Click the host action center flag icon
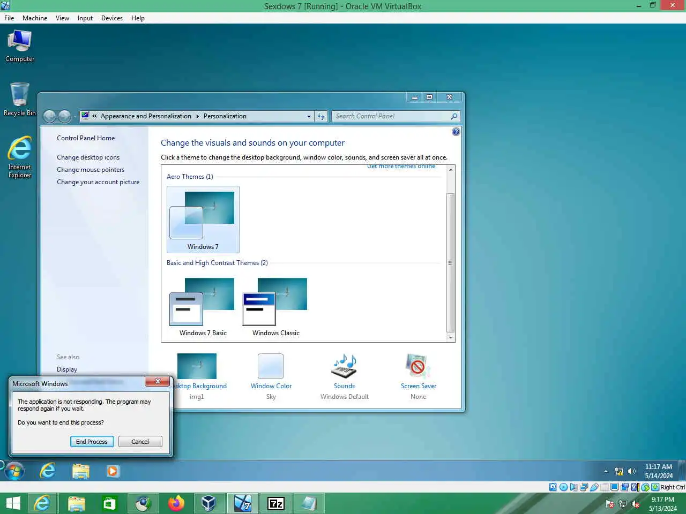 [610, 504]
